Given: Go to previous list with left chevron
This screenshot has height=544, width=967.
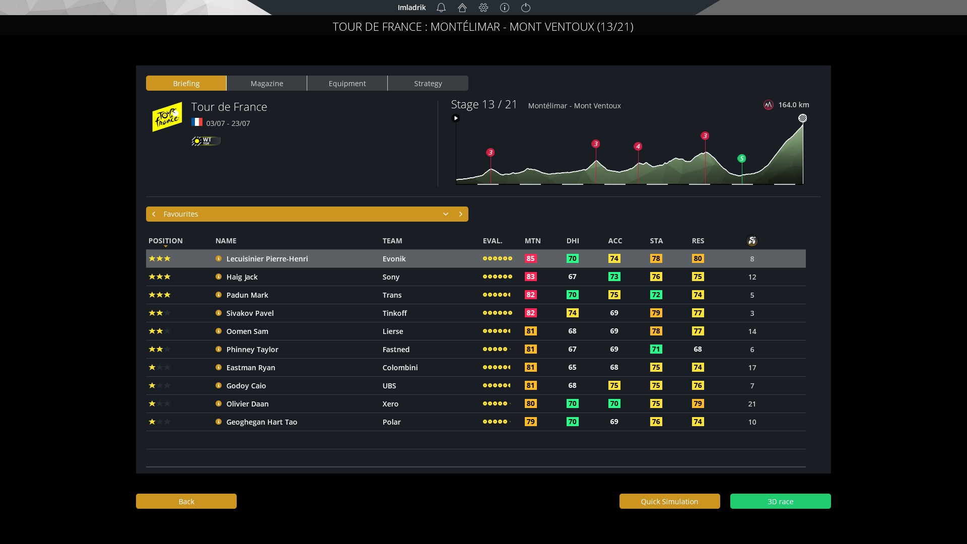Looking at the screenshot, I should click(x=154, y=214).
